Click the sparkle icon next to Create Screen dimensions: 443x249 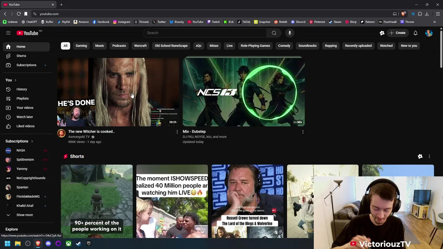[x=382, y=33]
